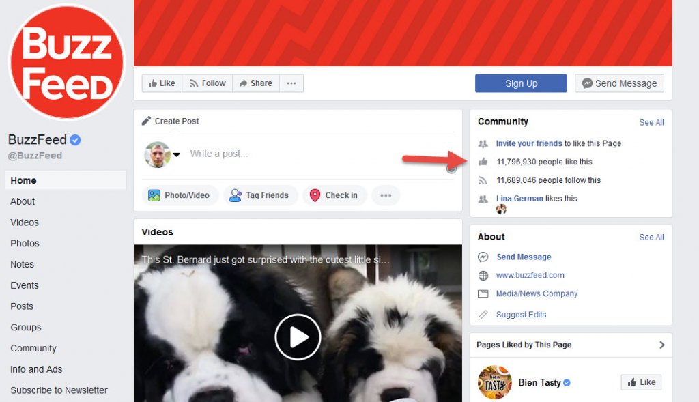The width and height of the screenshot is (699, 402).
Task: Open the Home tab in sidebar
Action: coord(66,180)
